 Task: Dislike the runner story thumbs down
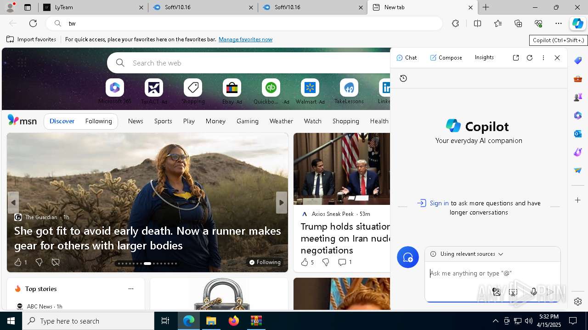point(39,262)
